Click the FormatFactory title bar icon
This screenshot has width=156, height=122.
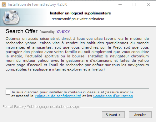[x=4, y=4]
